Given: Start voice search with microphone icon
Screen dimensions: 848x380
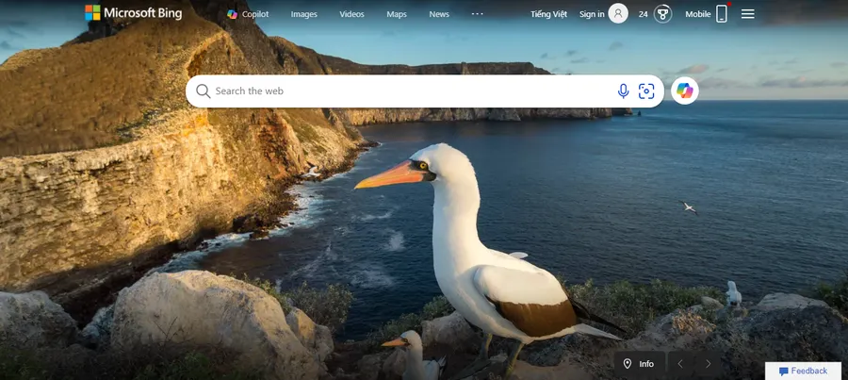Looking at the screenshot, I should coord(623,91).
